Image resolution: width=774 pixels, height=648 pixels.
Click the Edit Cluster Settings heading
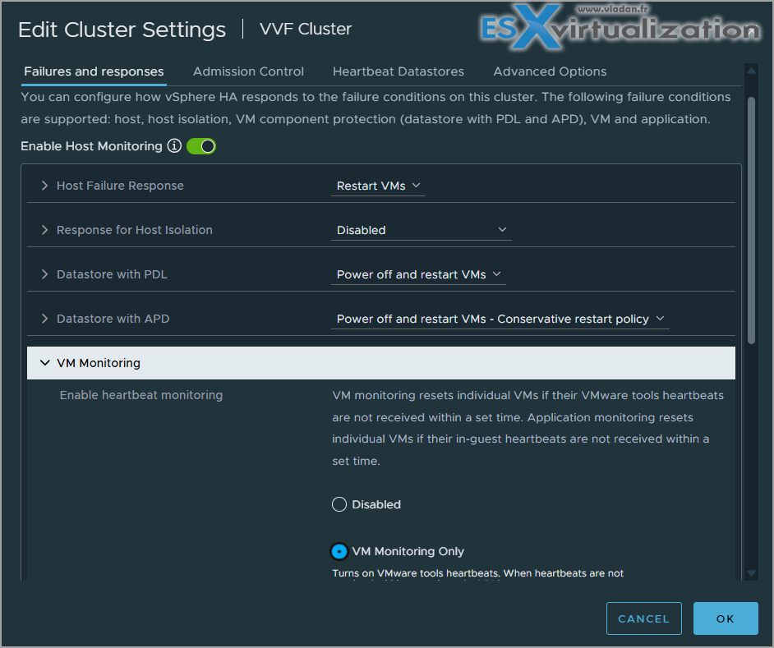click(x=122, y=30)
